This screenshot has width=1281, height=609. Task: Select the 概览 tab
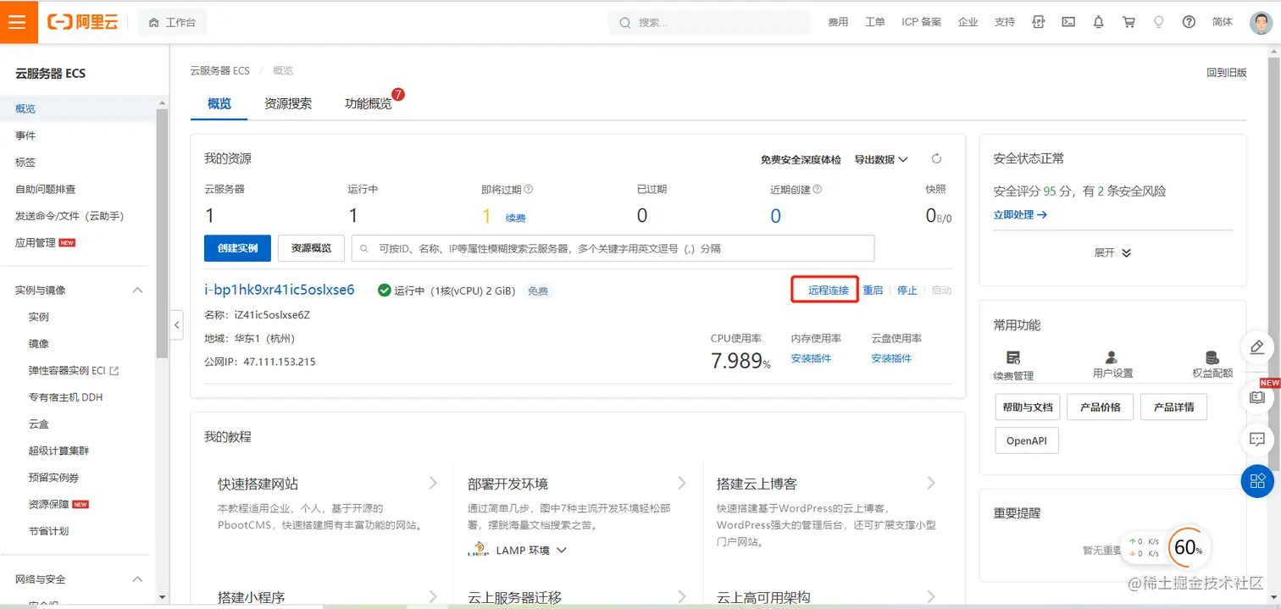point(219,103)
